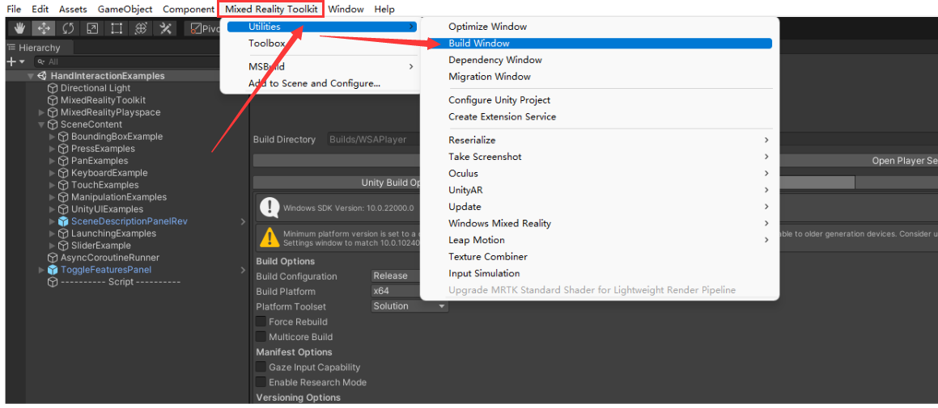Open prefab arrow for ToggleFeaturesPanel
The width and height of the screenshot is (938, 408).
click(x=243, y=269)
